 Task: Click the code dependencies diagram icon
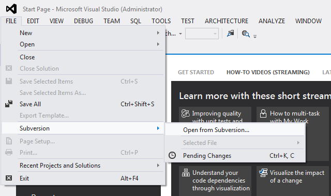point(186,173)
